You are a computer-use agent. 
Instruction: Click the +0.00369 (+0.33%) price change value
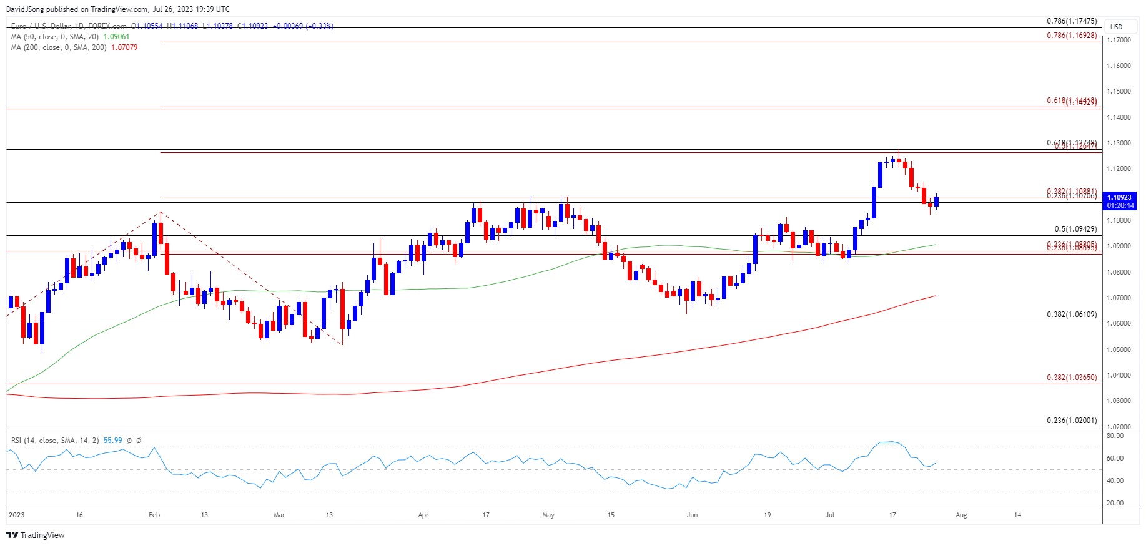pos(303,26)
